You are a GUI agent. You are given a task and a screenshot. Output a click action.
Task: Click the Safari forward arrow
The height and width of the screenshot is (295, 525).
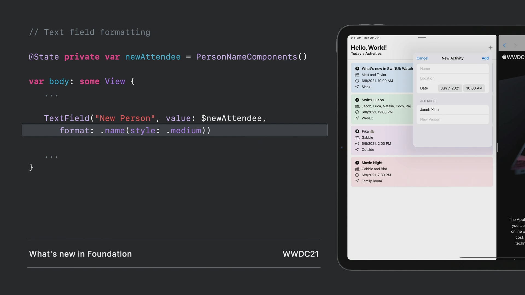515,45
